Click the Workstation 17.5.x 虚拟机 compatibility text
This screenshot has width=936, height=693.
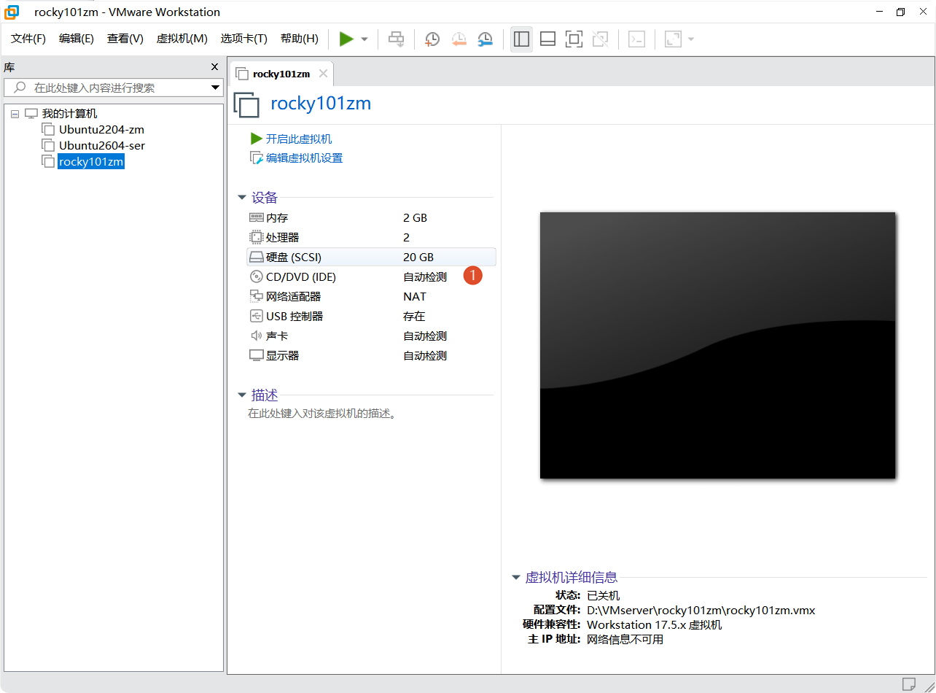pyautogui.click(x=655, y=625)
